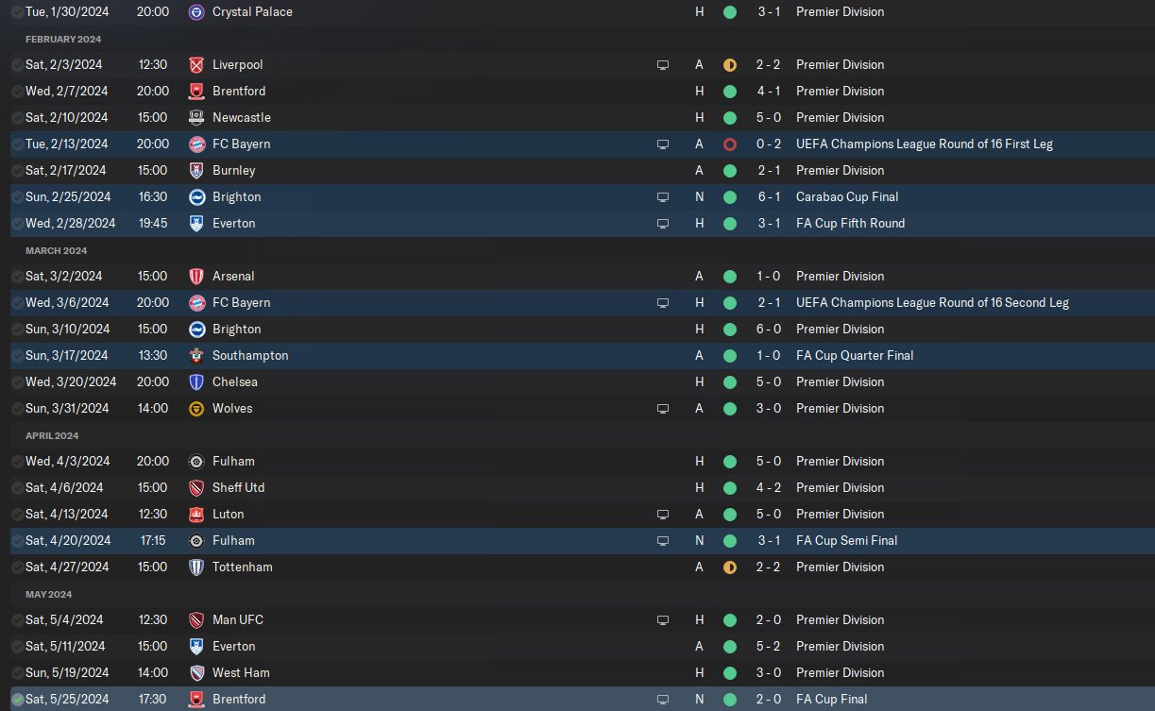
Task: Toggle check mark beside Sat, 2/3/2024 fixture
Action: [17, 65]
